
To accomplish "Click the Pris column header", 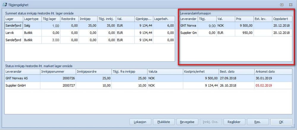I will coord(244,19).
